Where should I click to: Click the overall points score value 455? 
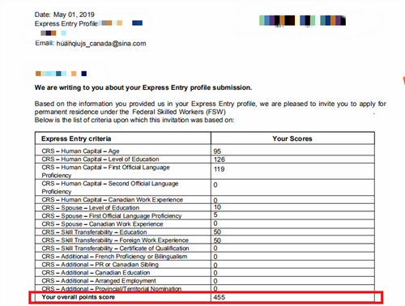tap(220, 297)
